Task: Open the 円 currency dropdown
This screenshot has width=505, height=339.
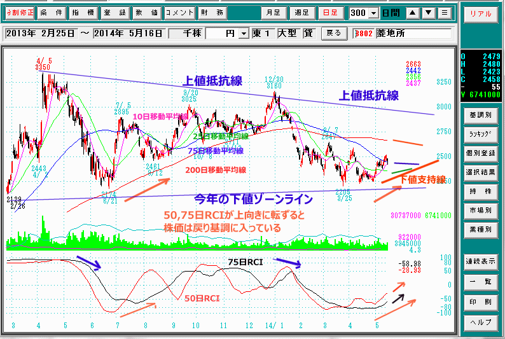Action: [244, 34]
